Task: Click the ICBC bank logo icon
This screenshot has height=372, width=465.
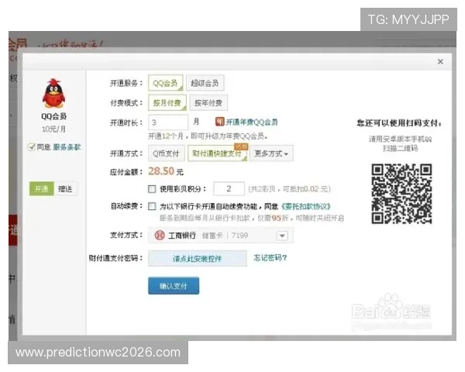Action: [x=160, y=236]
